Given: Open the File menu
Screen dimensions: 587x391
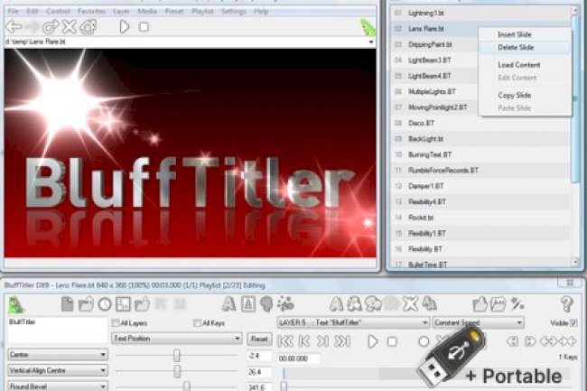Looking at the screenshot, I should pyautogui.click(x=14, y=11).
